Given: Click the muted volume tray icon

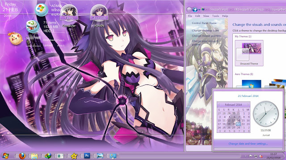Looking at the screenshot, I should (x=261, y=156).
